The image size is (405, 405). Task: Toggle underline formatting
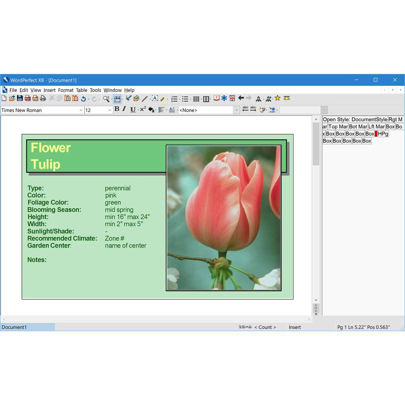click(133, 110)
